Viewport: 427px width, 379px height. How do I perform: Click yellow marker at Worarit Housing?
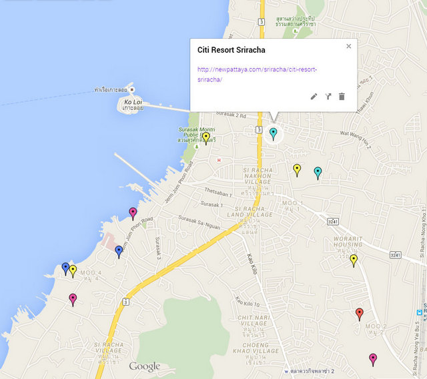click(x=354, y=260)
